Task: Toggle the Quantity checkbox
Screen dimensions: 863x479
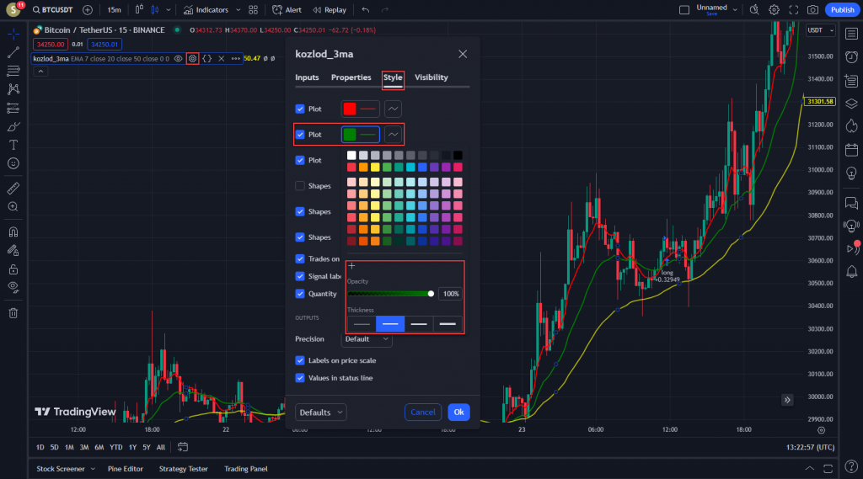Action: click(300, 294)
